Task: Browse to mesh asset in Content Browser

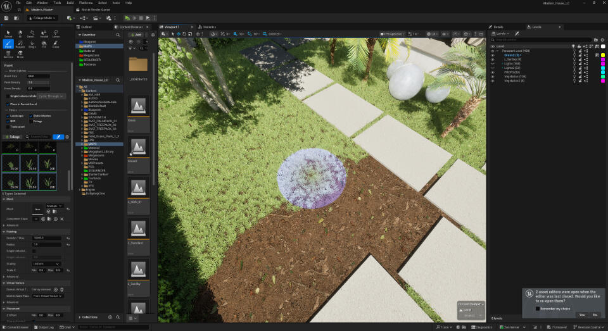Action: coord(54,211)
